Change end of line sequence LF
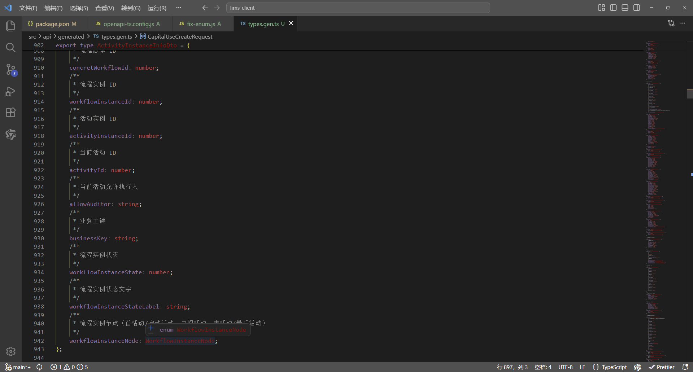This screenshot has height=372, width=693. [583, 367]
